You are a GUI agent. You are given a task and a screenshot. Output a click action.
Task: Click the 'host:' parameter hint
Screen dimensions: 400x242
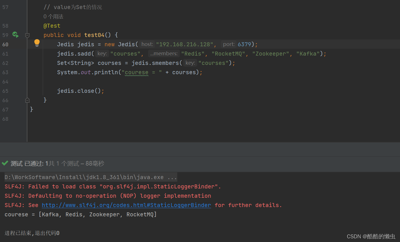147,44
